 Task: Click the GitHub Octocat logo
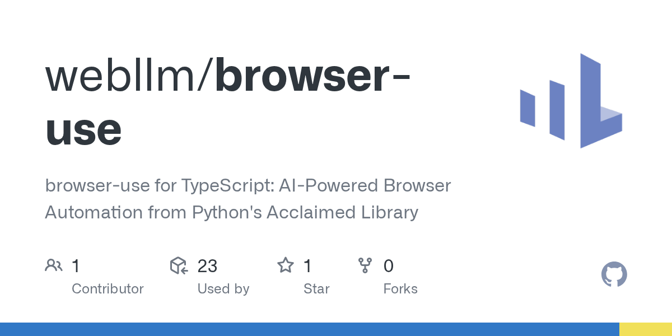(x=614, y=275)
